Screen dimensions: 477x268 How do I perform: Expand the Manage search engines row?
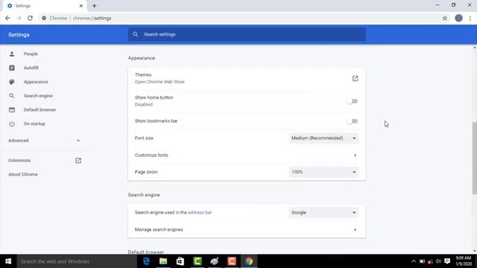pyautogui.click(x=247, y=230)
